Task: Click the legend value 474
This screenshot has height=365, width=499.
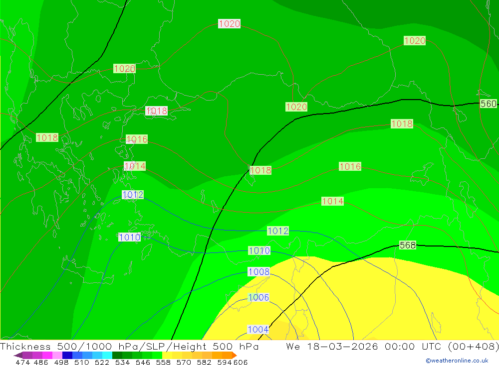Action: pos(22,362)
